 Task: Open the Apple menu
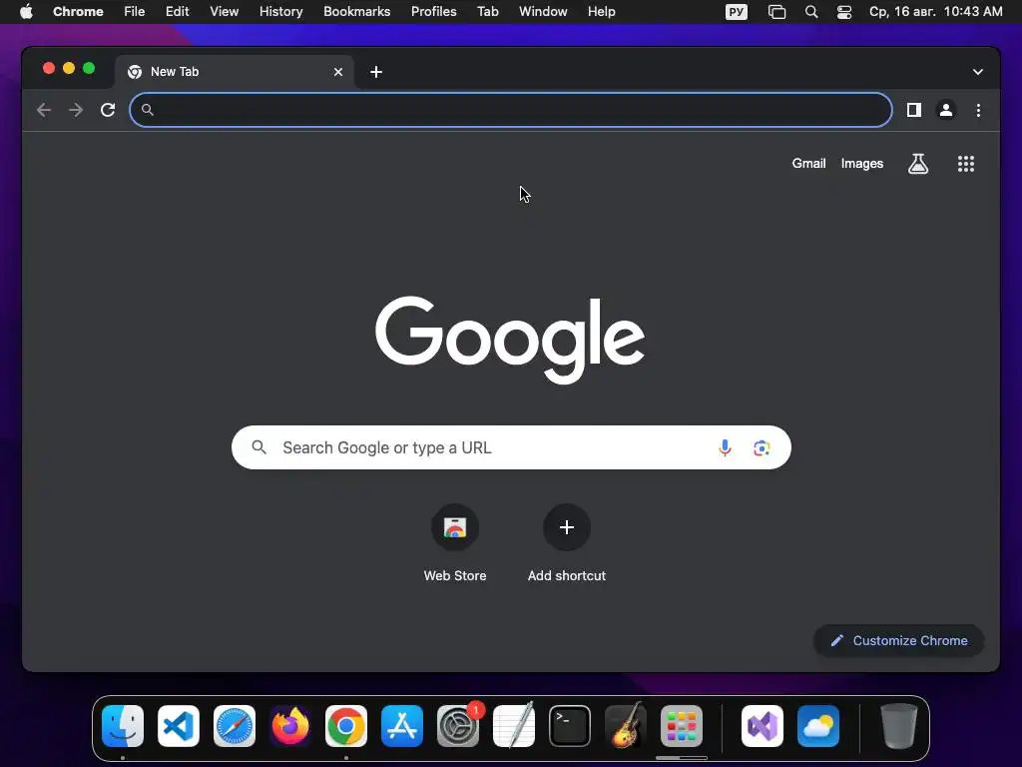coord(26,12)
